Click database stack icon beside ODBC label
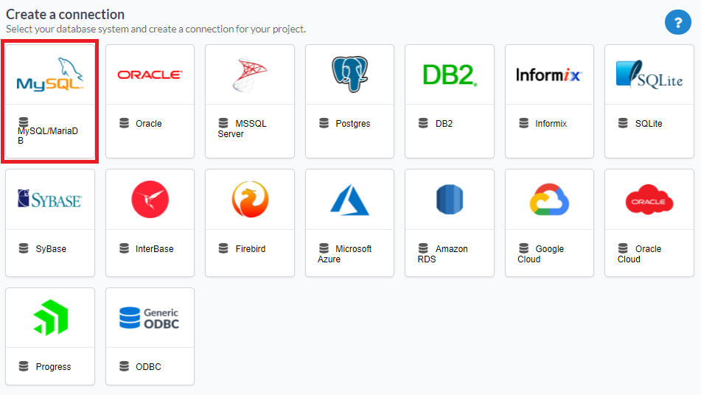The image size is (701, 395). [x=124, y=366]
